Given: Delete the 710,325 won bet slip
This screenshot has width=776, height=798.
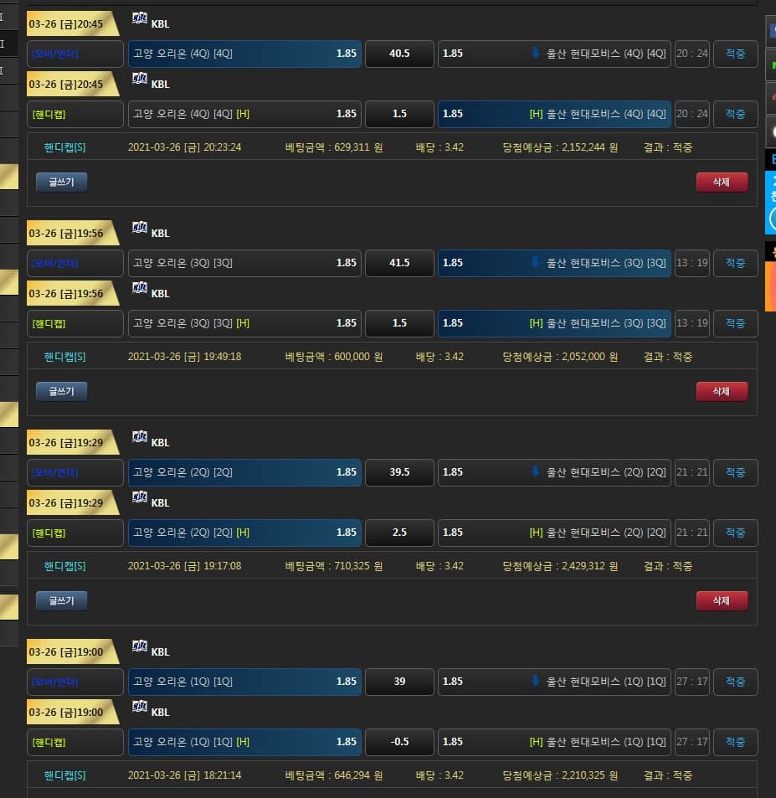Looking at the screenshot, I should point(721,600).
